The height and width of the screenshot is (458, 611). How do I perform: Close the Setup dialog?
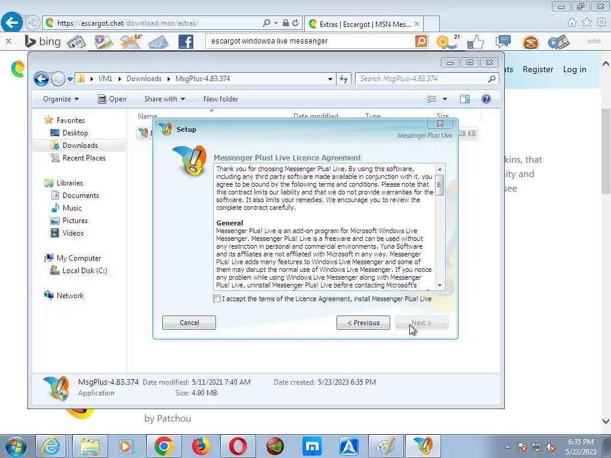440,123
